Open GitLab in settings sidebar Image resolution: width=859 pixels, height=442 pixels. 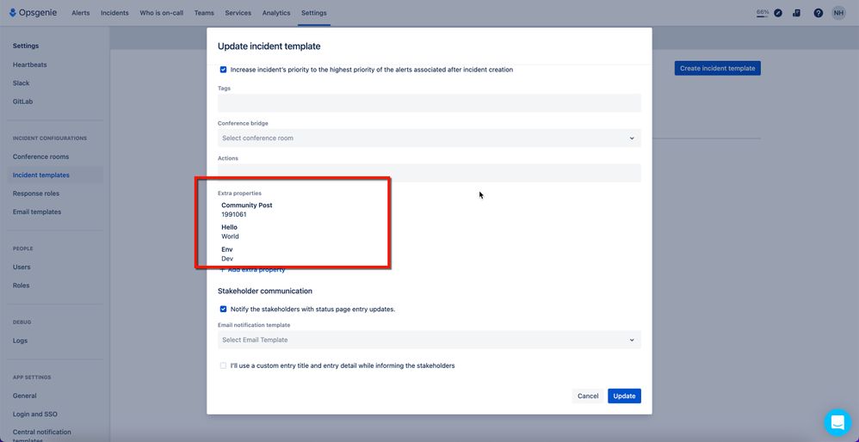click(23, 101)
